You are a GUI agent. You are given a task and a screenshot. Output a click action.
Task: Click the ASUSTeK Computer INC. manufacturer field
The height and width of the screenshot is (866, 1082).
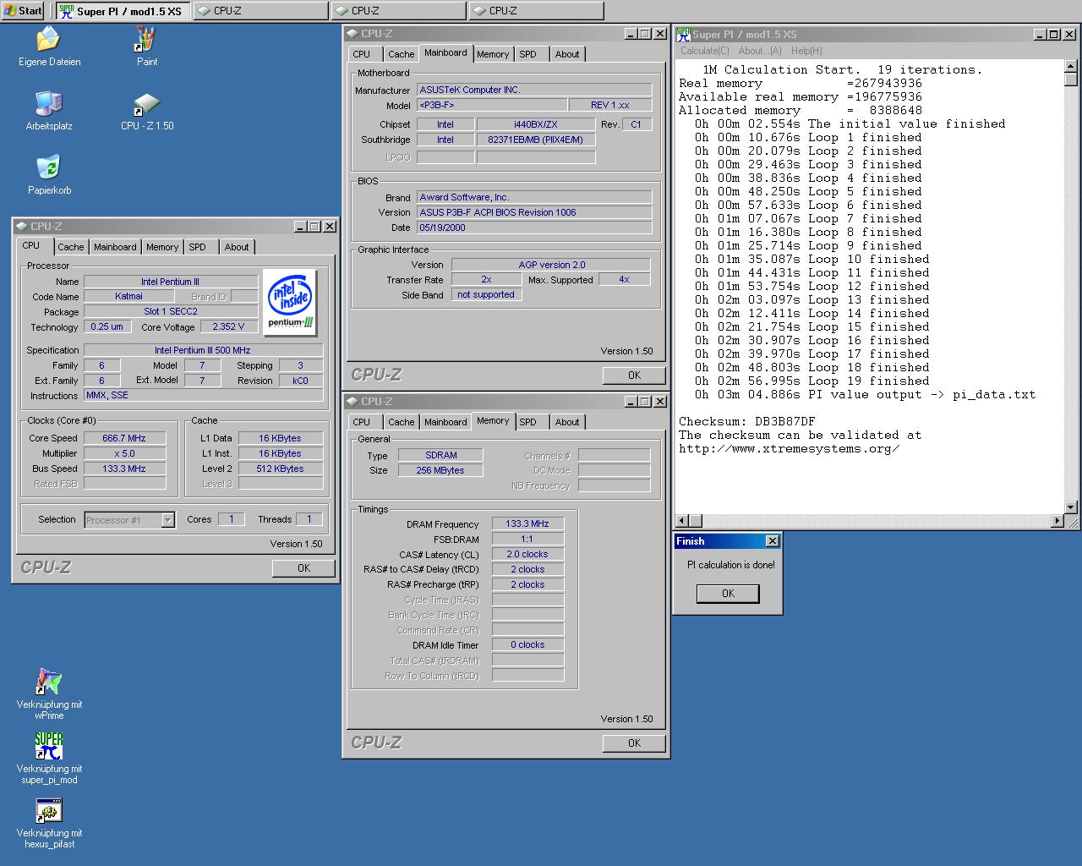click(x=534, y=90)
